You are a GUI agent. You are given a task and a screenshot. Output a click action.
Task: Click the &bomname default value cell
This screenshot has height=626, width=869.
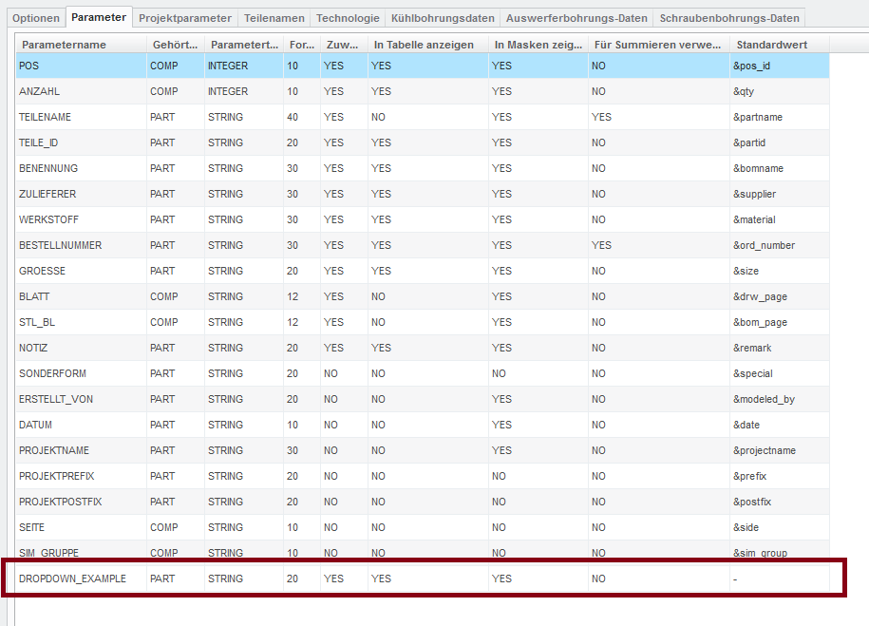click(x=780, y=168)
